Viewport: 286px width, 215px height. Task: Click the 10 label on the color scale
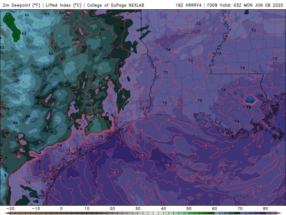tap(87, 209)
